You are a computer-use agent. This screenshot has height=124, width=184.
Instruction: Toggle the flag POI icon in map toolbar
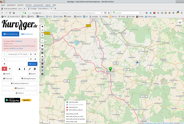(42, 70)
